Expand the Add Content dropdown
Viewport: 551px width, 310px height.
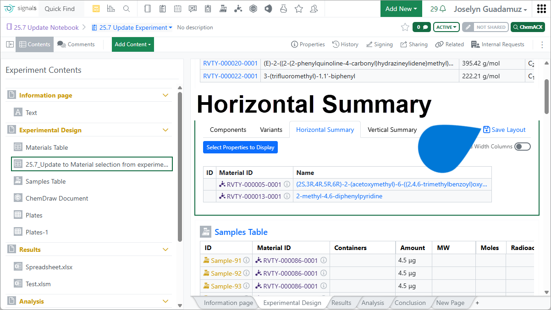[133, 44]
